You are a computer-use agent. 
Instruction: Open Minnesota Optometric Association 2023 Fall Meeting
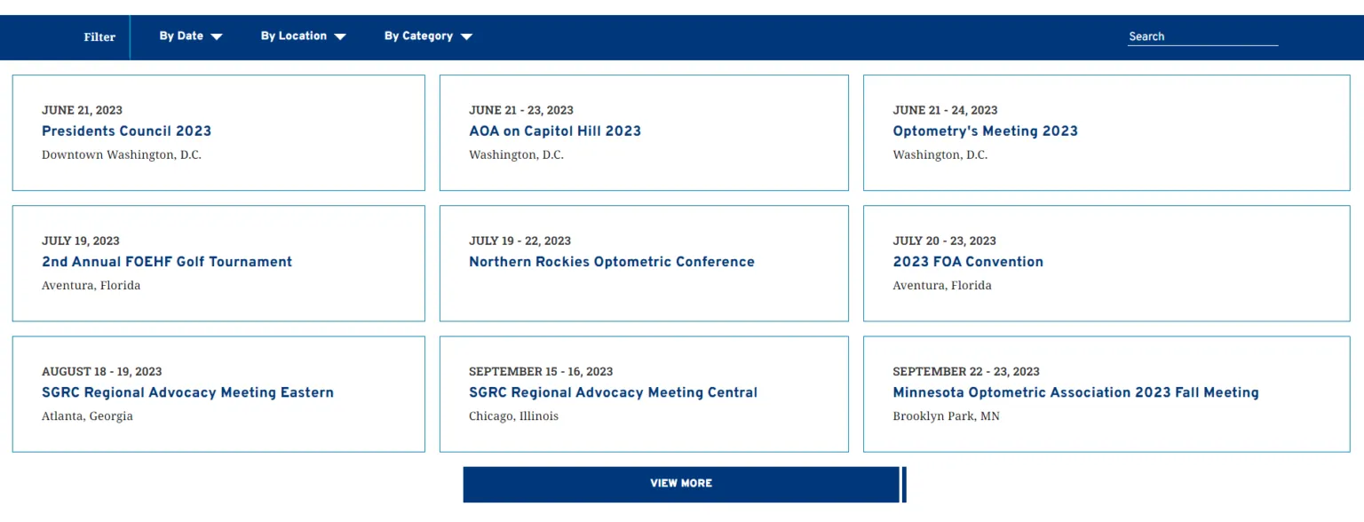[1075, 392]
